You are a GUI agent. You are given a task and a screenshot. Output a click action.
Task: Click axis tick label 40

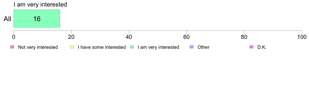tap(129, 37)
